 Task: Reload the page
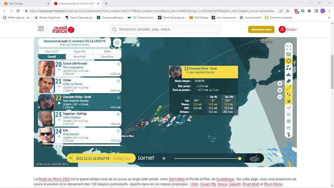point(18,11)
